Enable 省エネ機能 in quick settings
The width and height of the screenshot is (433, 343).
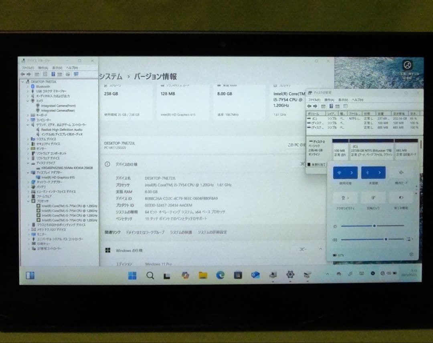pyautogui.click(x=401, y=197)
